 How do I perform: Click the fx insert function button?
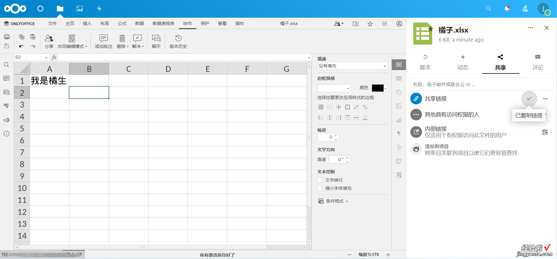pos(54,57)
